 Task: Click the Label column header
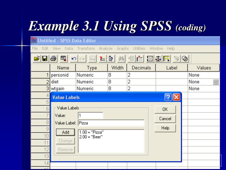172,68
